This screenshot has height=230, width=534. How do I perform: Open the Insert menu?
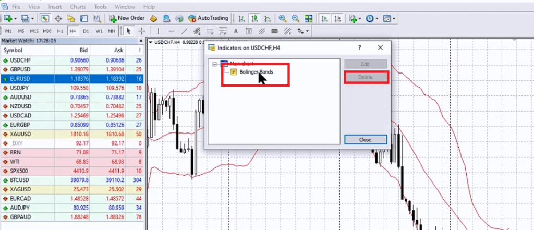55,7
